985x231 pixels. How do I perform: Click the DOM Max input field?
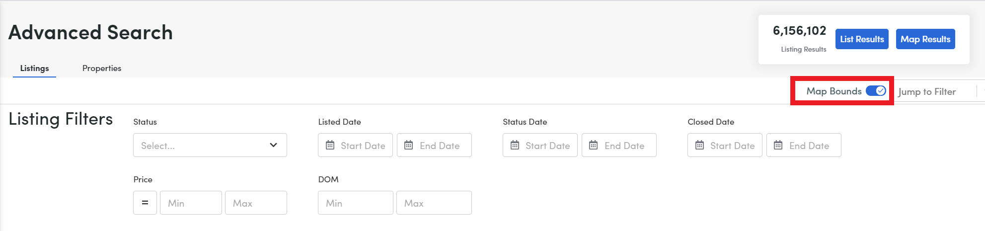click(x=434, y=203)
